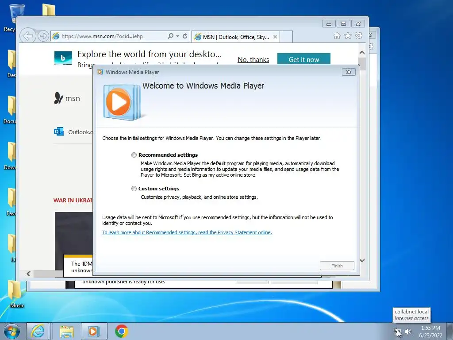Click left arrow of IE horizontal scrollbar

pos(28,274)
